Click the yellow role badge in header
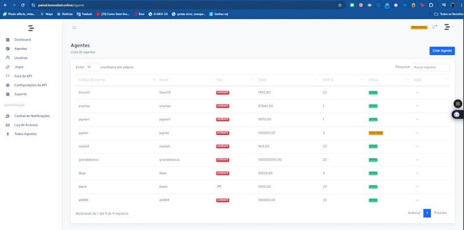 coord(419,27)
